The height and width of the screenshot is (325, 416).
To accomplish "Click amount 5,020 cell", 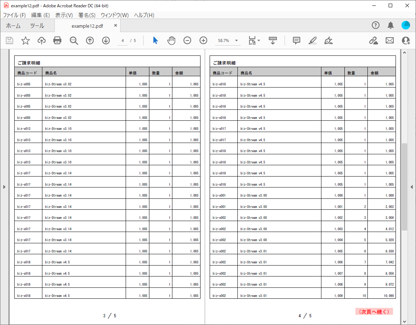I will point(390,240).
